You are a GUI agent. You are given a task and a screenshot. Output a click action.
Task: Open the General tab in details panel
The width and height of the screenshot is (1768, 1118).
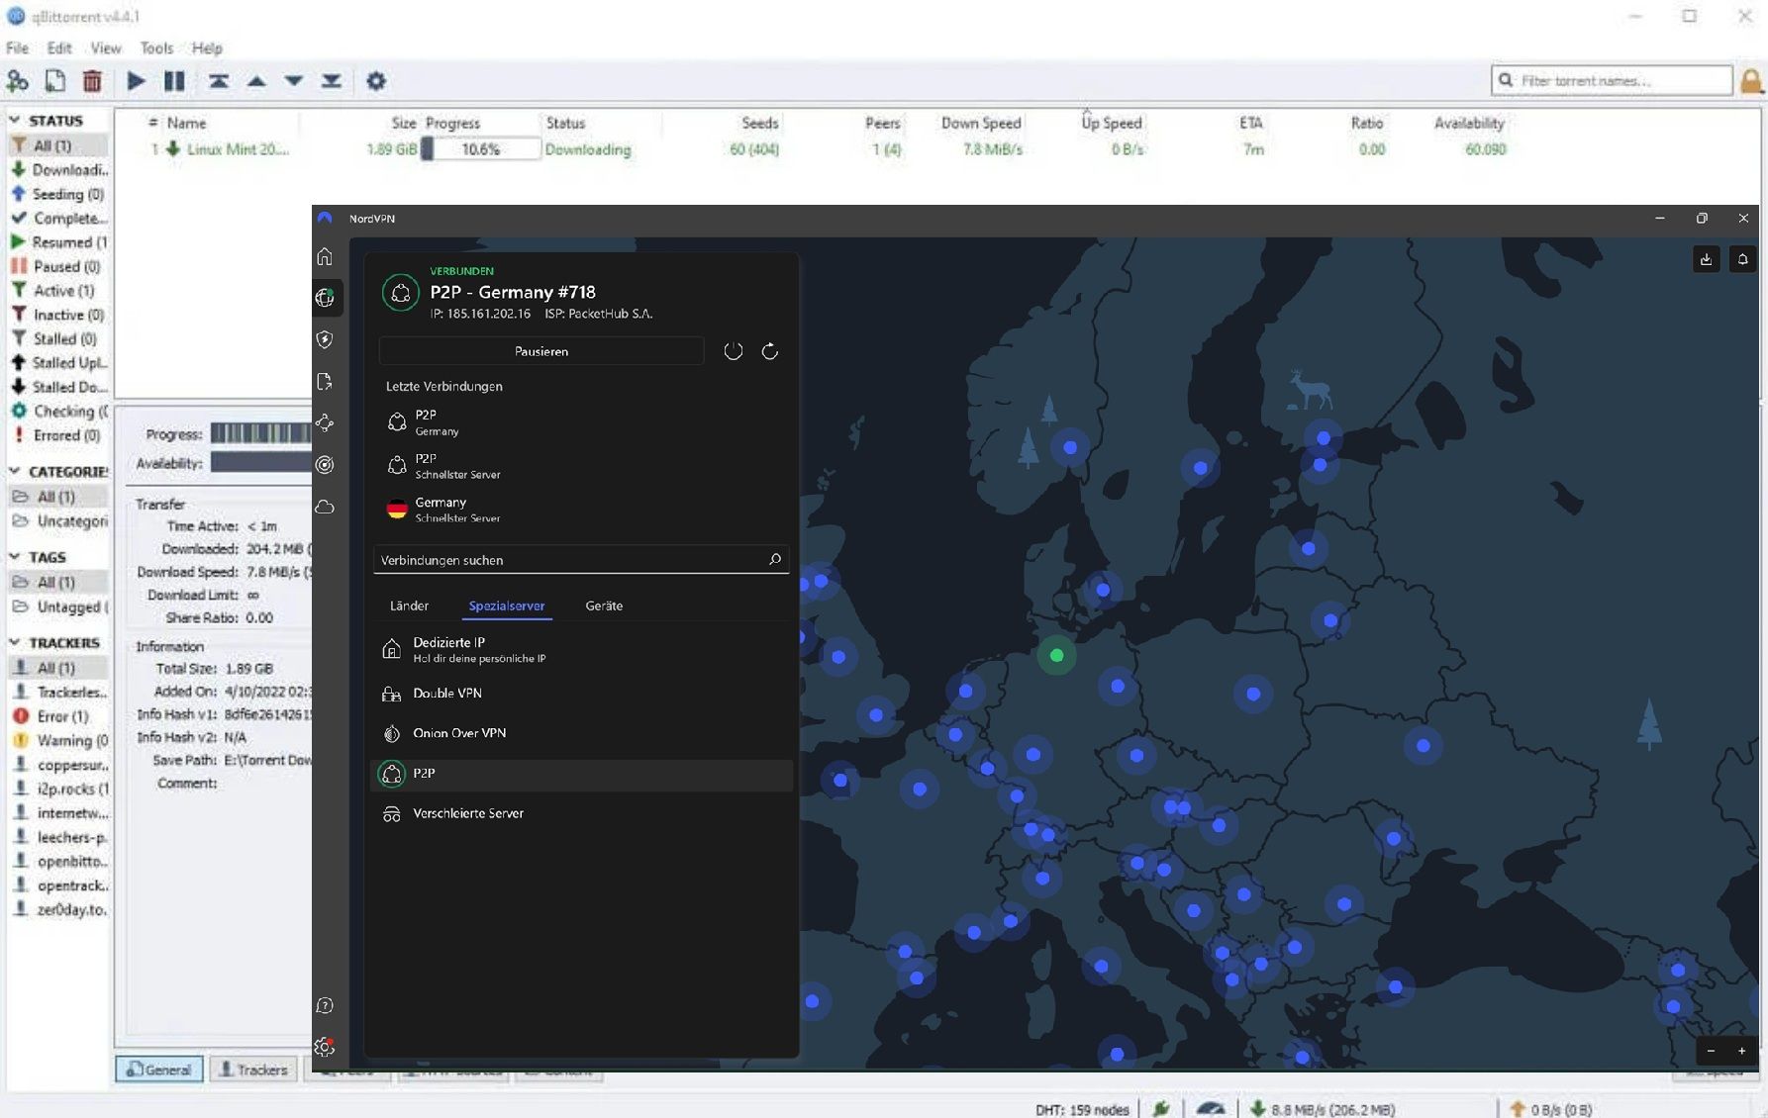tap(159, 1070)
